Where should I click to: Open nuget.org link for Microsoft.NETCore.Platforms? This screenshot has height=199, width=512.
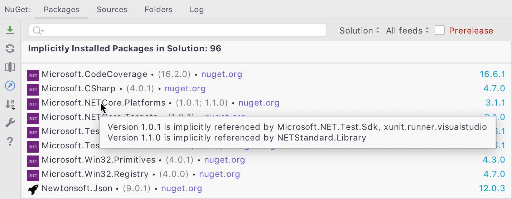coord(259,103)
